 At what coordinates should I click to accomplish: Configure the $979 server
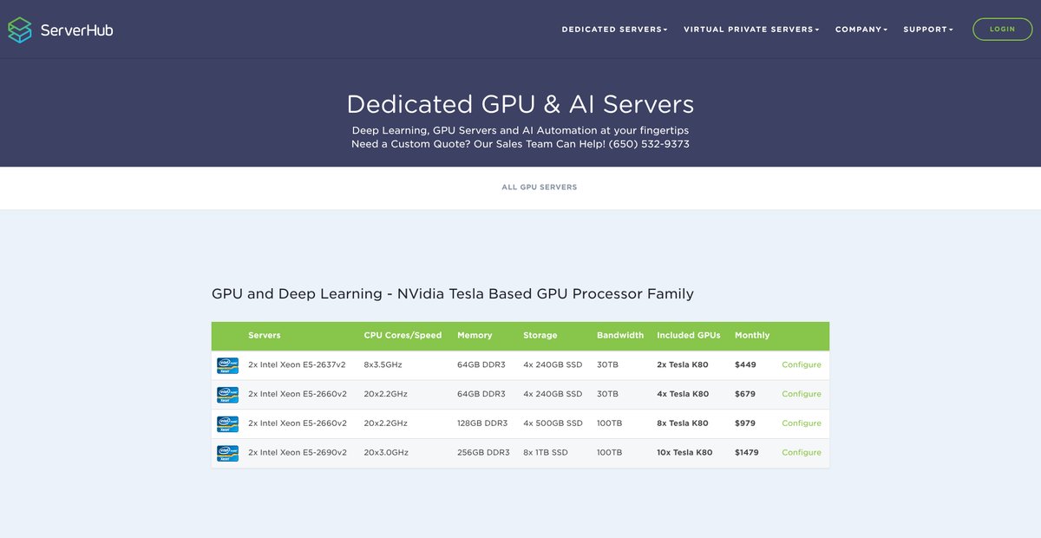coord(802,423)
